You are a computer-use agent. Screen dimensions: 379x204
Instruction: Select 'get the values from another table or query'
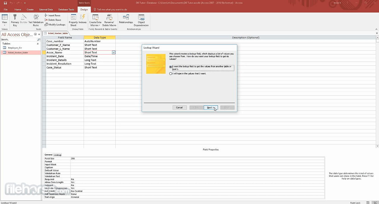pyautogui.click(x=171, y=67)
